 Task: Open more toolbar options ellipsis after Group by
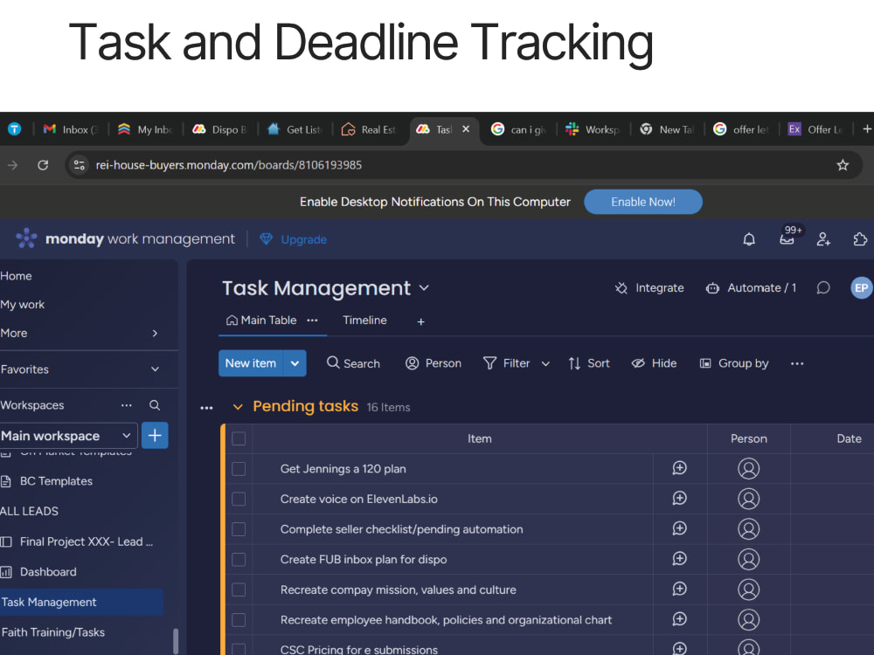coord(797,363)
